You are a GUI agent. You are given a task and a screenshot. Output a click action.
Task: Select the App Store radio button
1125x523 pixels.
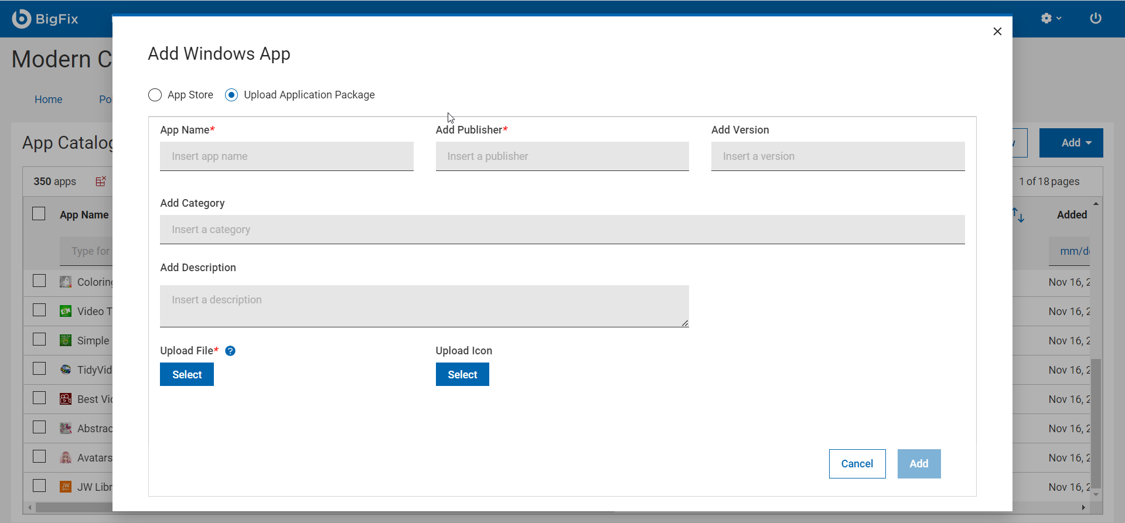(155, 95)
